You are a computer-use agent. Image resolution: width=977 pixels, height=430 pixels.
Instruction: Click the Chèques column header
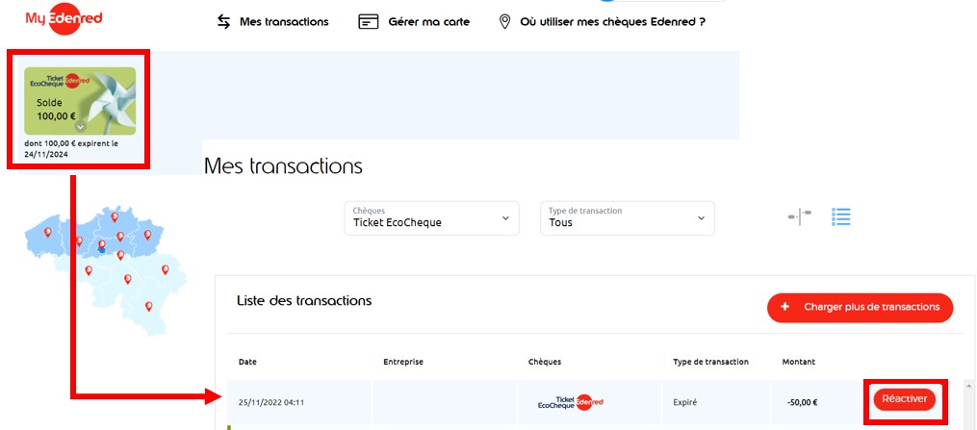click(545, 362)
